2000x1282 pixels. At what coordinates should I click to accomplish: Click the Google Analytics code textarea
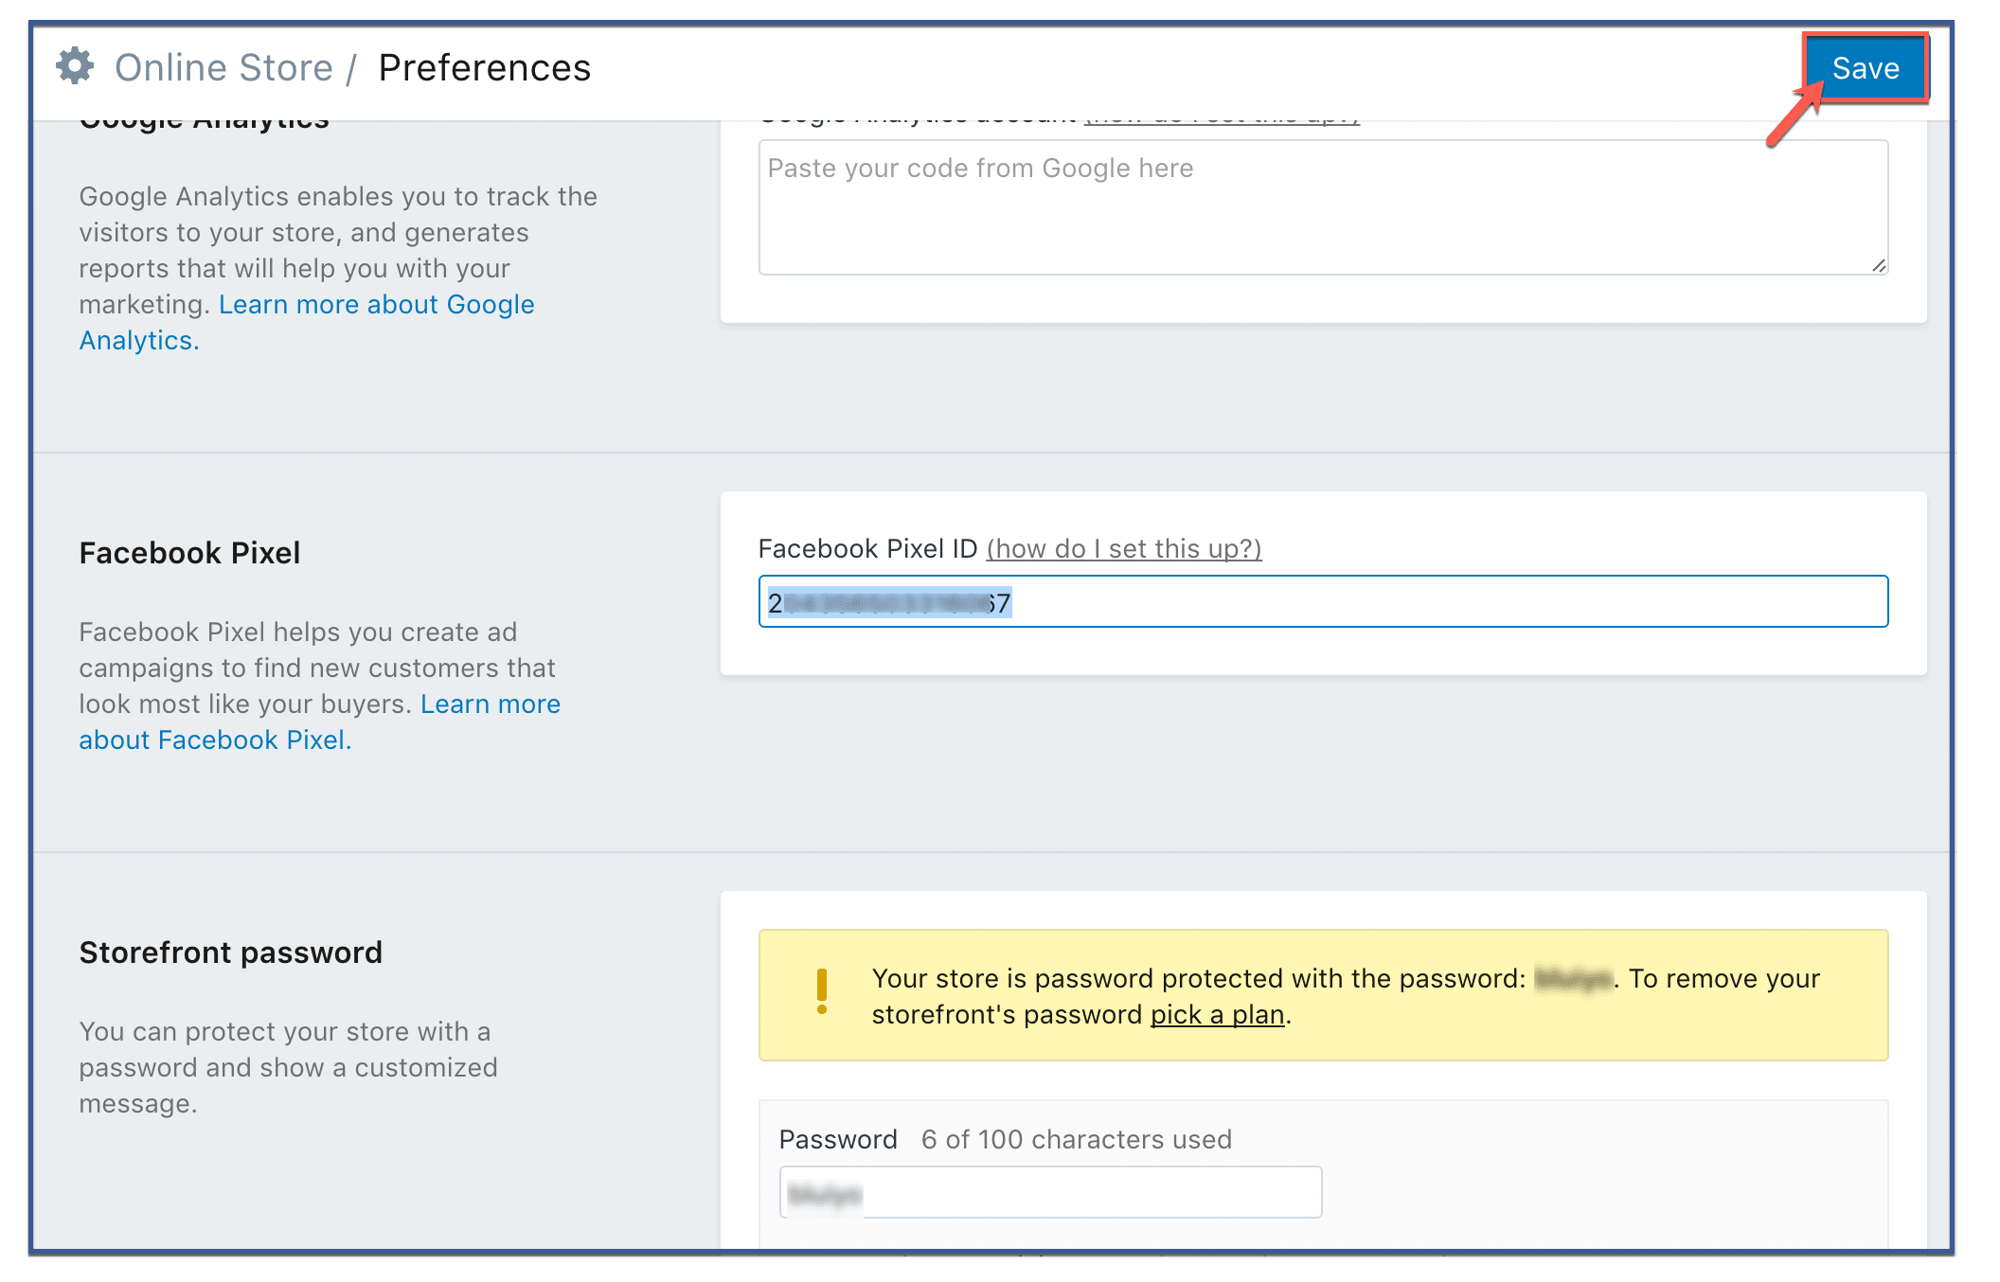pyautogui.click(x=1323, y=207)
